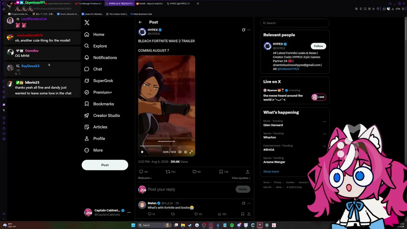The width and height of the screenshot is (407, 229).
Task: Open Profile from the sidebar
Action: [x=94, y=139]
